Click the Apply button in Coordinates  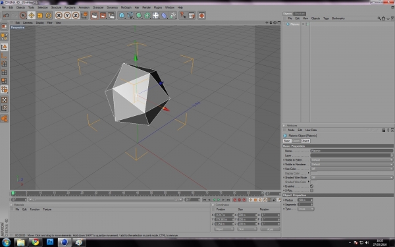point(270,229)
